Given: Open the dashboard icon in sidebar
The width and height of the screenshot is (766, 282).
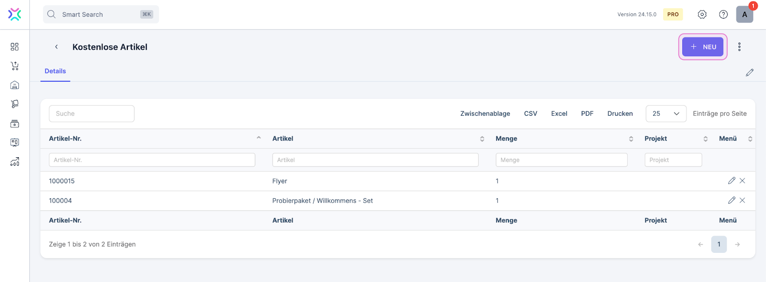Looking at the screenshot, I should pyautogui.click(x=15, y=47).
